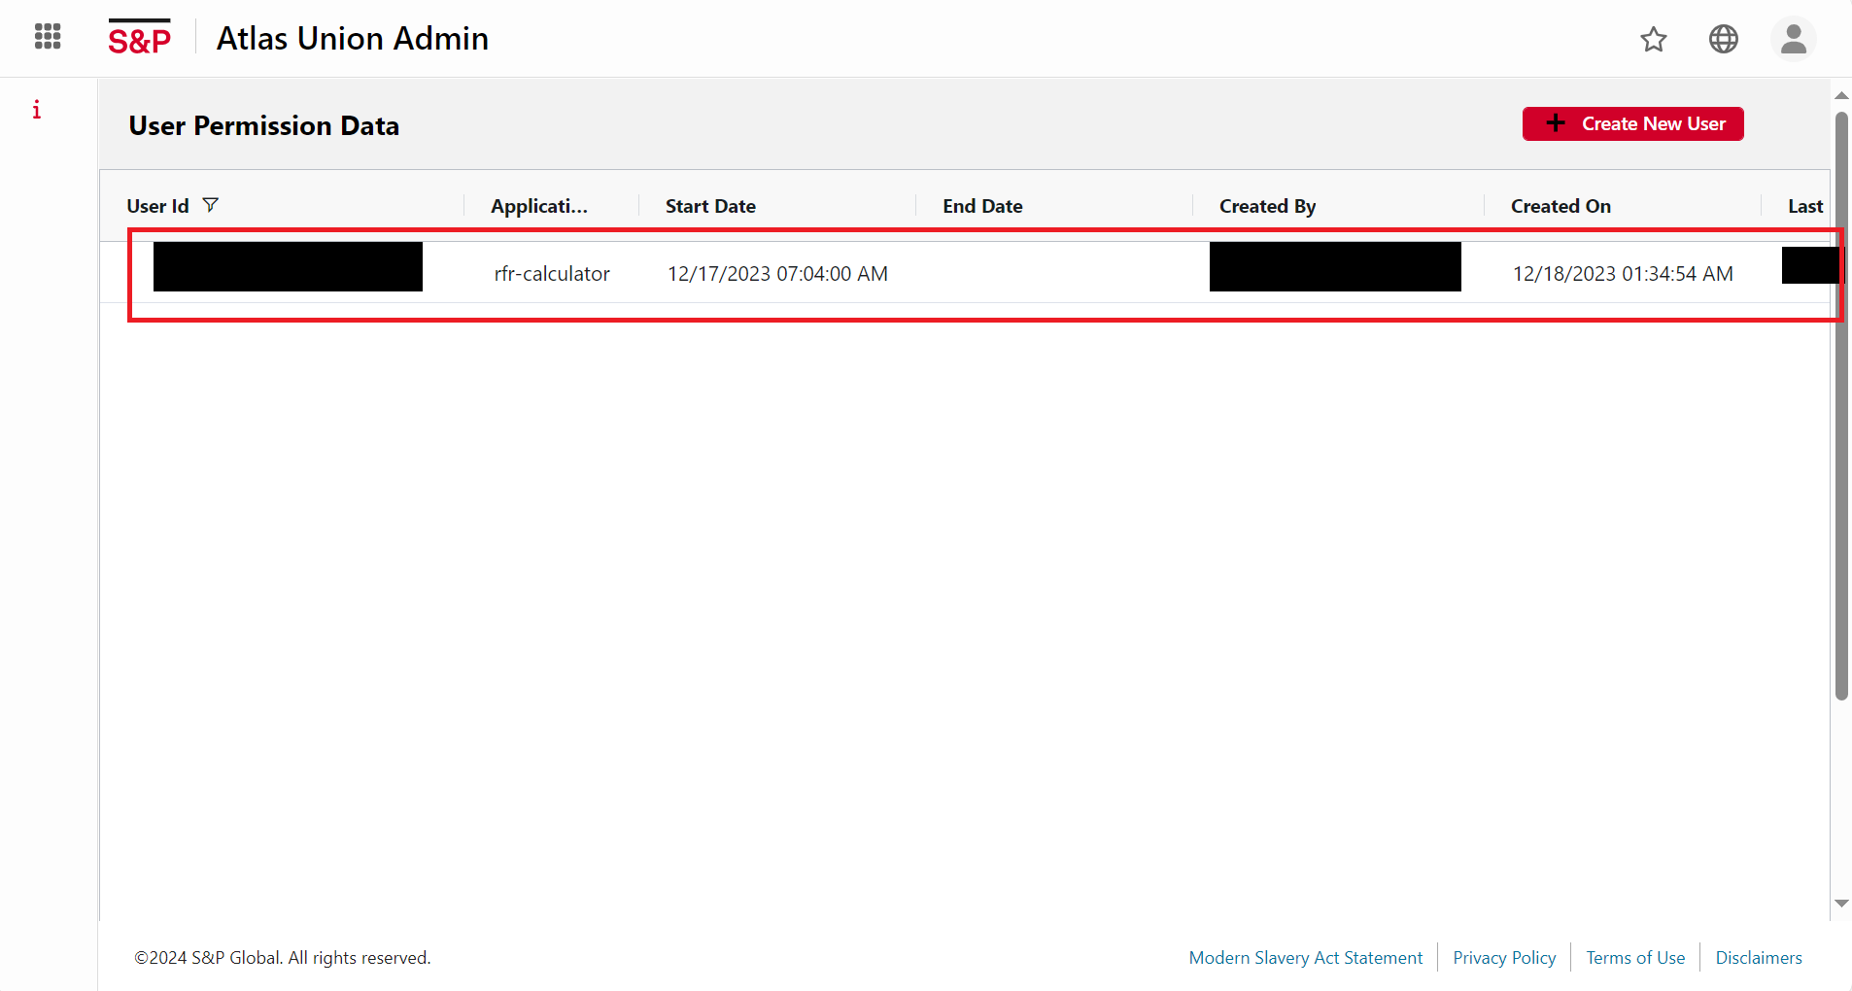Screen dimensions: 1852x991
Task: Open the Privacy Policy link
Action: 1504,958
